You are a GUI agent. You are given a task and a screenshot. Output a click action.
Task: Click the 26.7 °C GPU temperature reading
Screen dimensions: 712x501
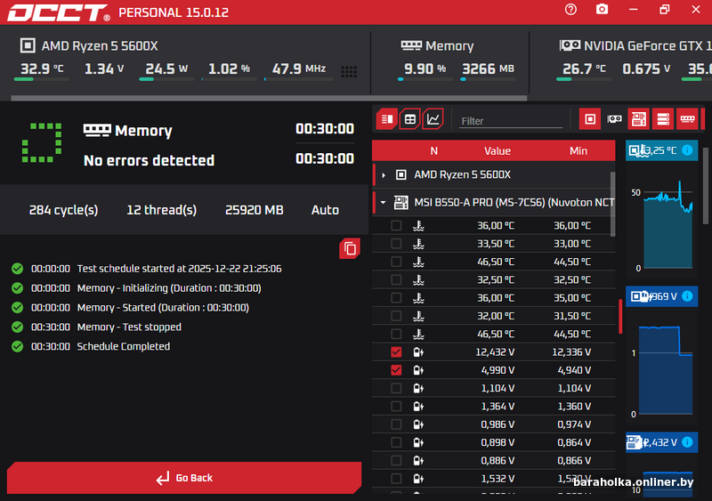(x=585, y=69)
